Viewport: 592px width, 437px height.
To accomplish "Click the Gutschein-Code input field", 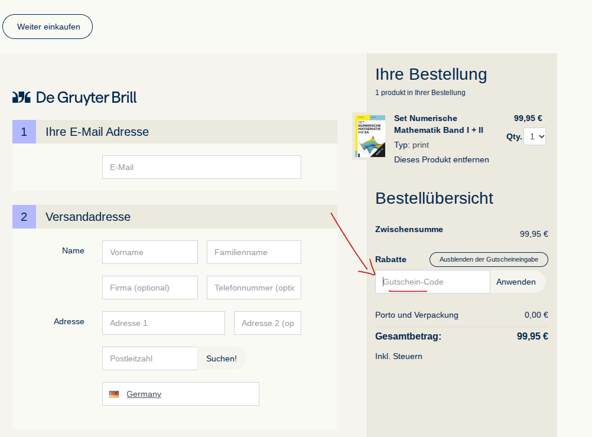I will pos(432,282).
